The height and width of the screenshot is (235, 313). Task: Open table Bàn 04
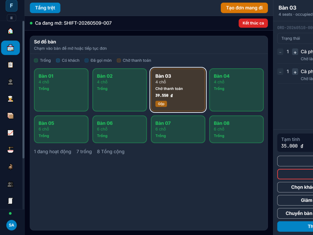(236, 90)
